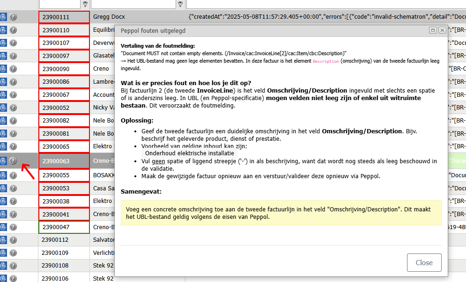
Task: Select invoice number cell 23900047
Action: coord(64,227)
